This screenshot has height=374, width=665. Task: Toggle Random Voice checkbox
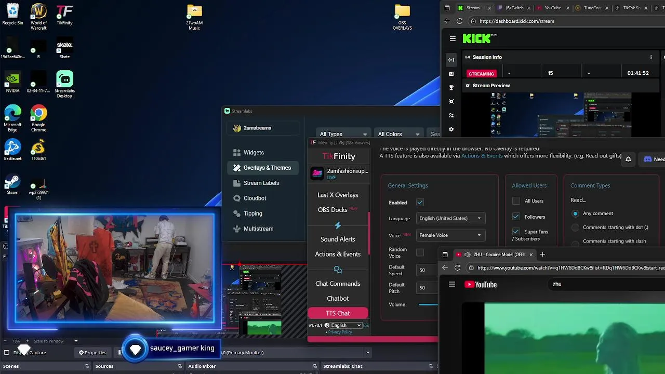(x=420, y=253)
